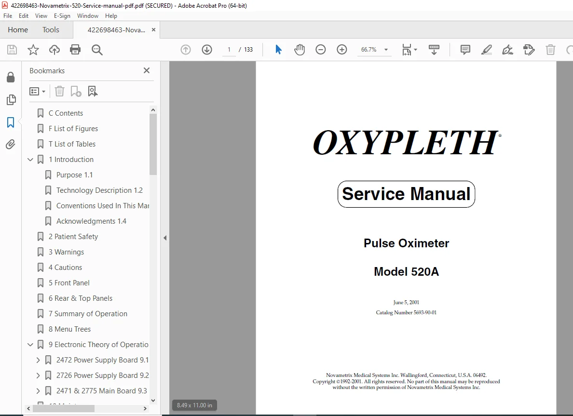Delete selected bookmark trash icon
This screenshot has height=416, width=573.
pos(59,91)
